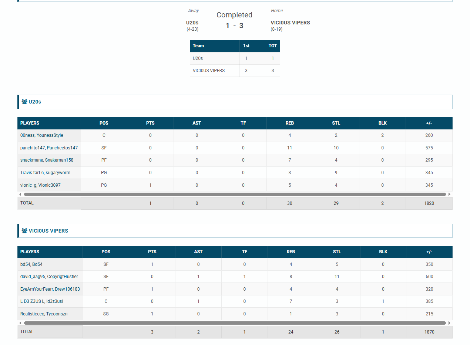Sort U20s table by REB column

pyautogui.click(x=289, y=123)
